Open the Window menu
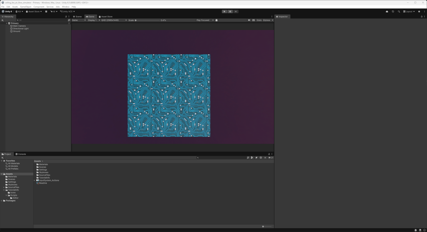 click(x=65, y=7)
